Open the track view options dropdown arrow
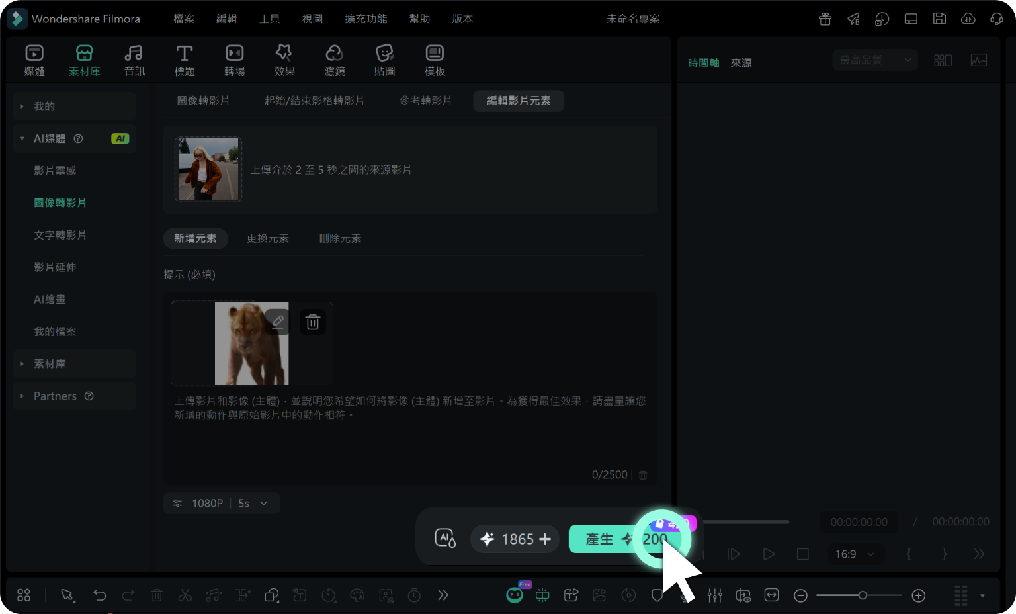Screen dimensions: 1016x614 coord(982,595)
